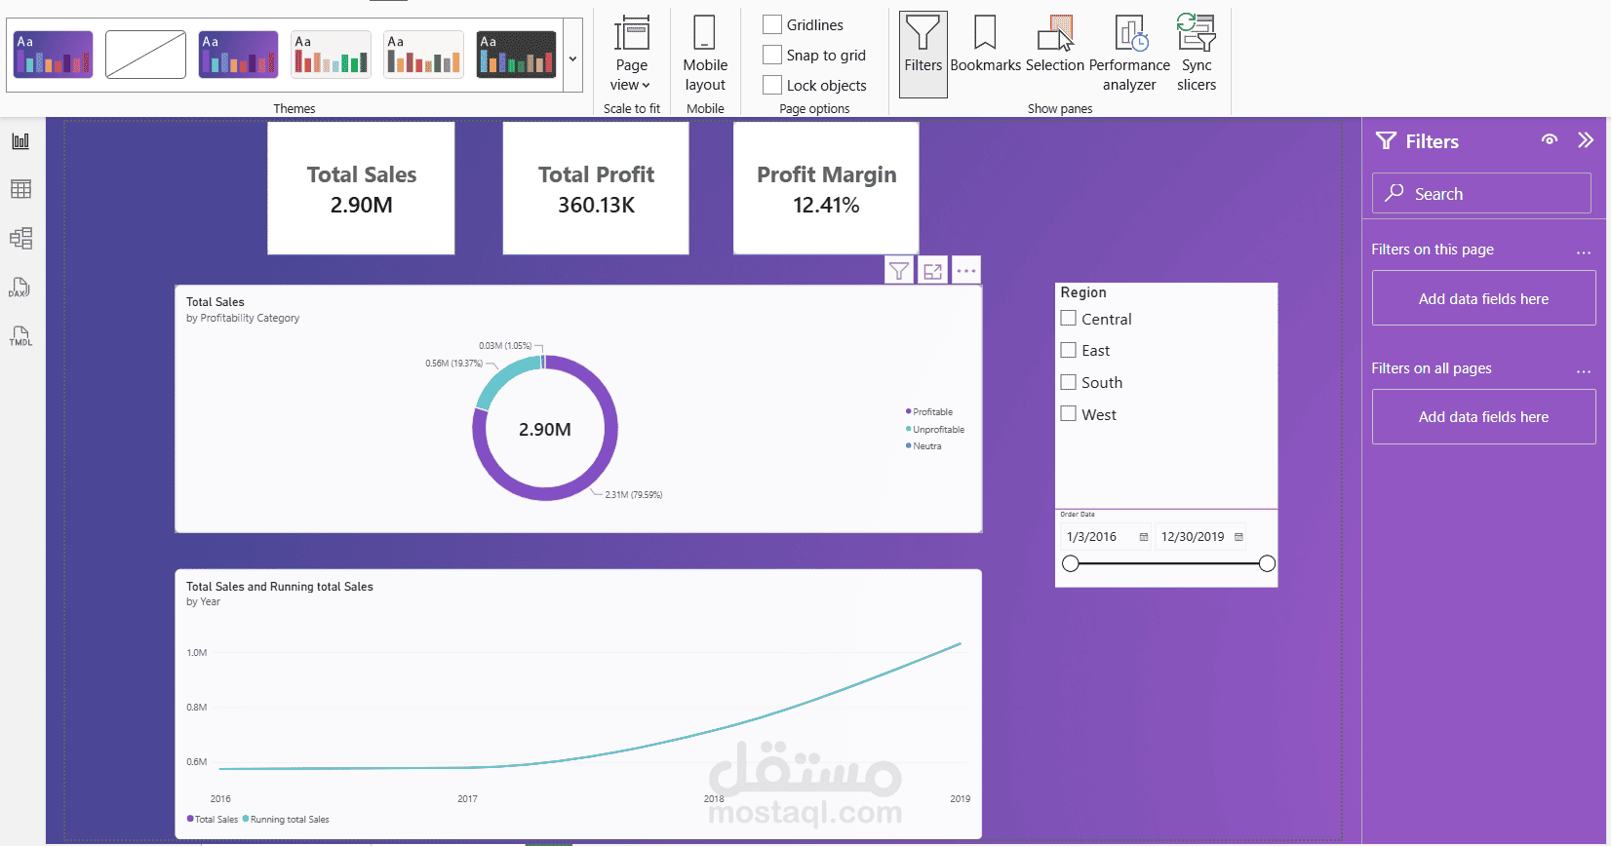Open Filters on this page options menu
Screen dimensions: 1611x846
click(1584, 252)
